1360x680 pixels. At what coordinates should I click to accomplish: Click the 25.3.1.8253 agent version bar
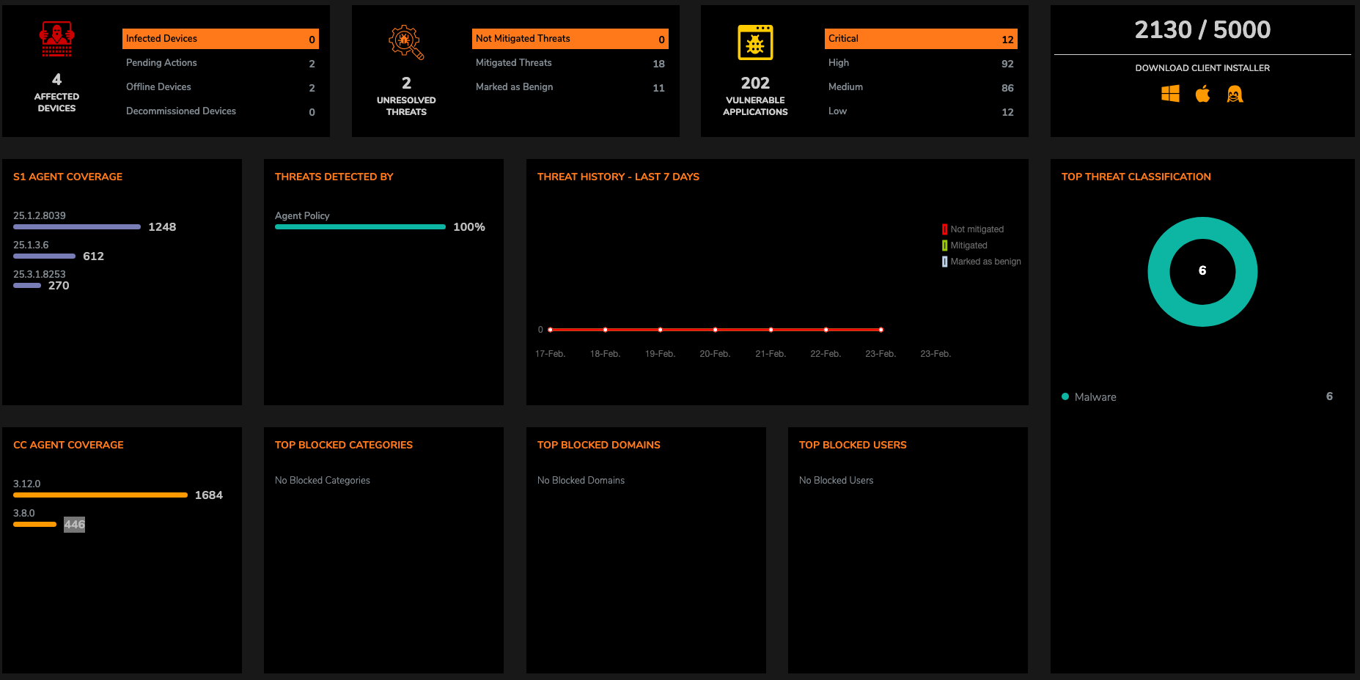[x=27, y=286]
